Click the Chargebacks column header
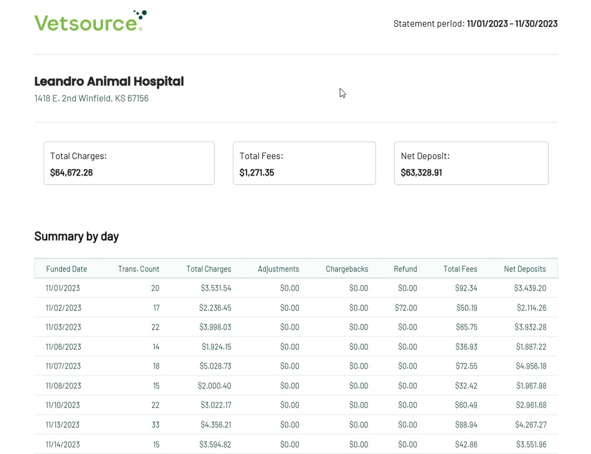The width and height of the screenshot is (591, 454). click(x=347, y=269)
